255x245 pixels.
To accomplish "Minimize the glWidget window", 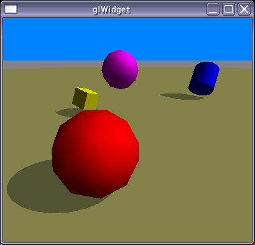I will point(213,9).
